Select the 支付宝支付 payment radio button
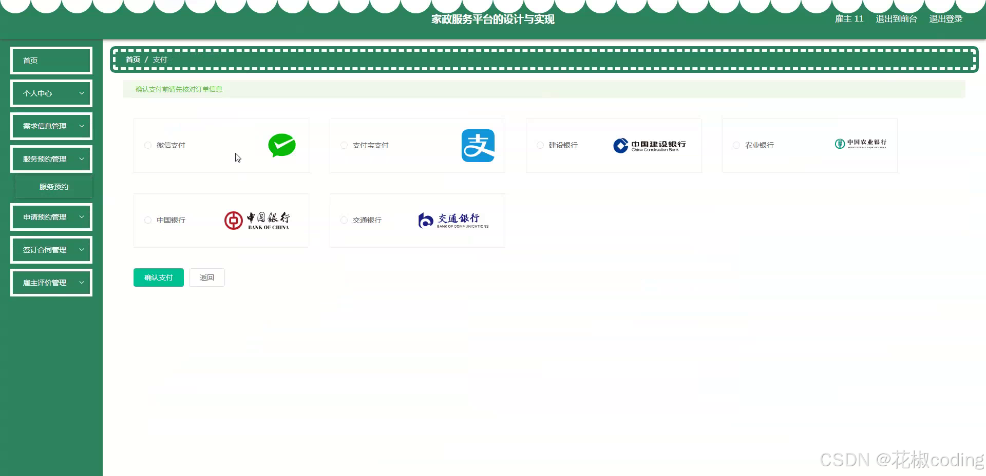Image resolution: width=986 pixels, height=476 pixels. point(344,145)
